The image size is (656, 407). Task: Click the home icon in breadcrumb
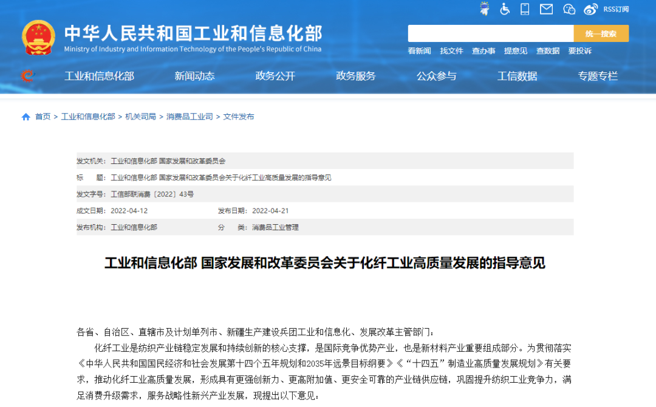[x=26, y=117]
